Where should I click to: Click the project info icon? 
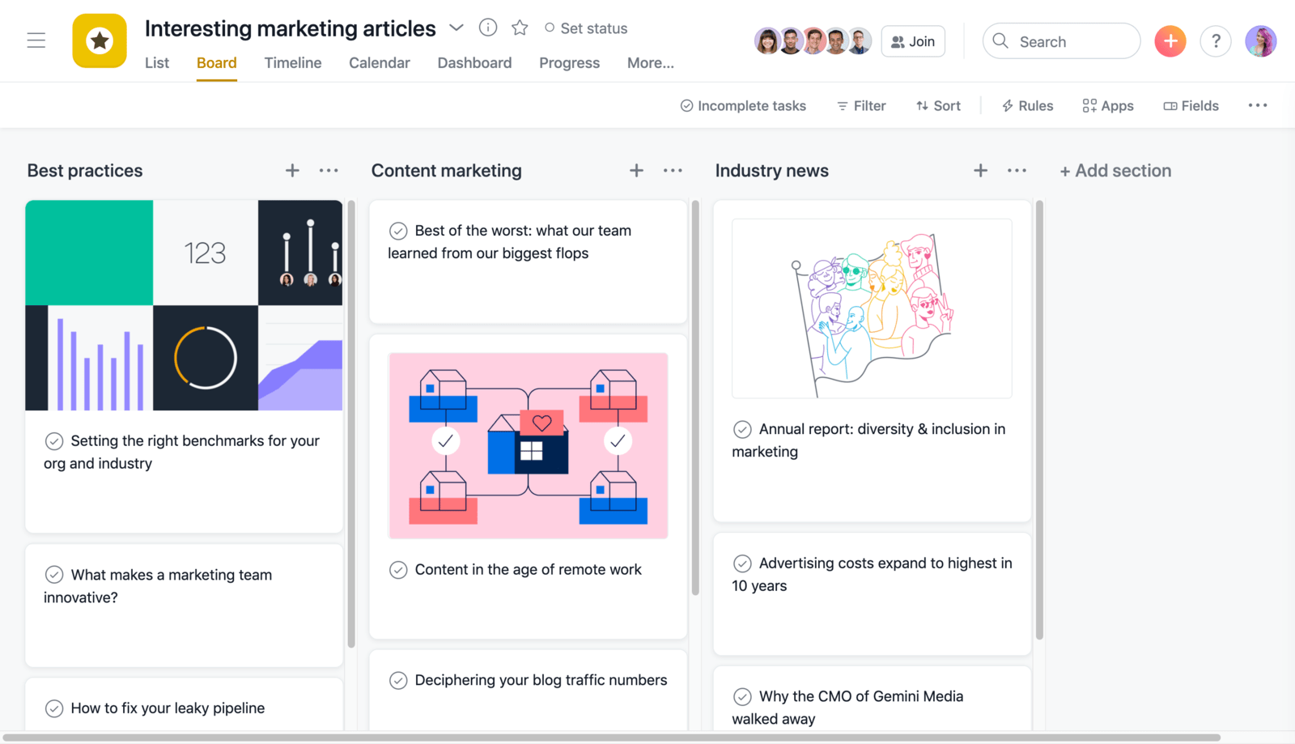coord(487,28)
